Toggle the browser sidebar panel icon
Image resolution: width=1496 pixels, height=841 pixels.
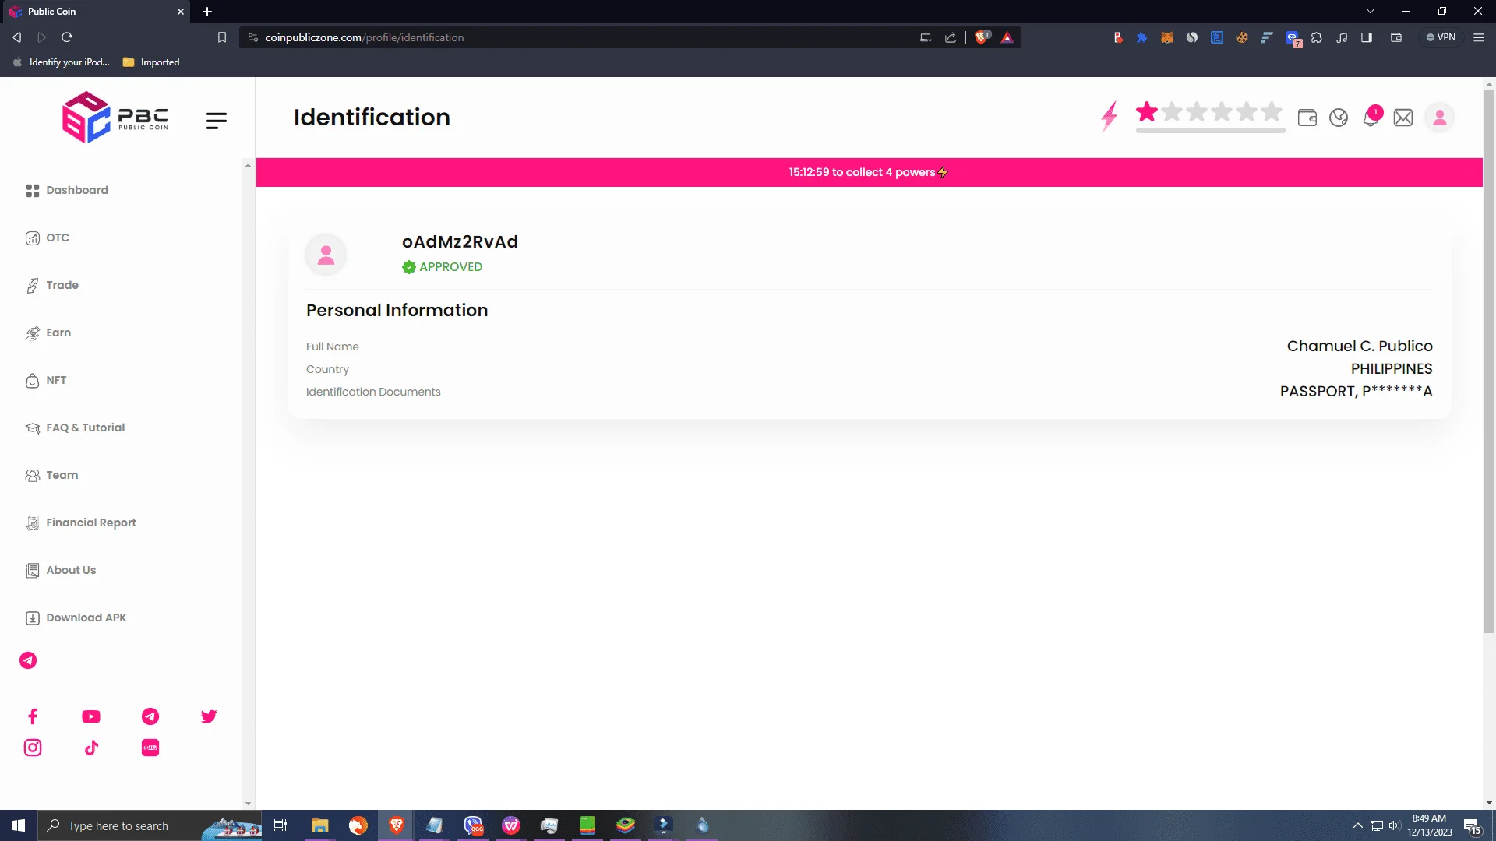tap(1367, 37)
